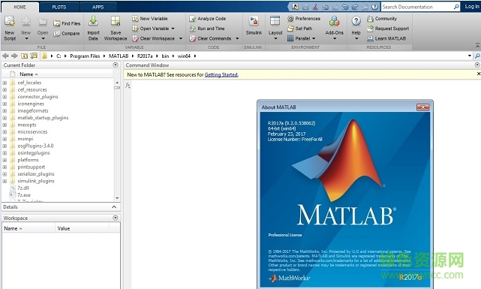Switch to the HOME tab

[x=20, y=7]
